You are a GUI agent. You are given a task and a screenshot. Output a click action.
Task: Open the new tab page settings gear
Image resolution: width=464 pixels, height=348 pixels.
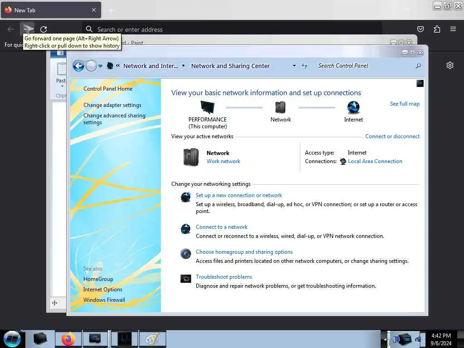point(450,65)
